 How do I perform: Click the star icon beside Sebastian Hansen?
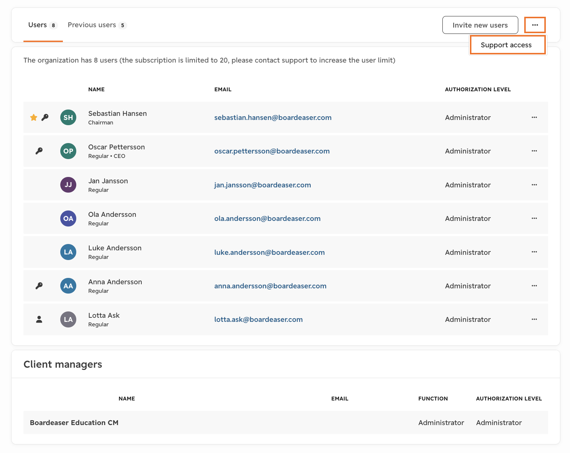point(33,117)
